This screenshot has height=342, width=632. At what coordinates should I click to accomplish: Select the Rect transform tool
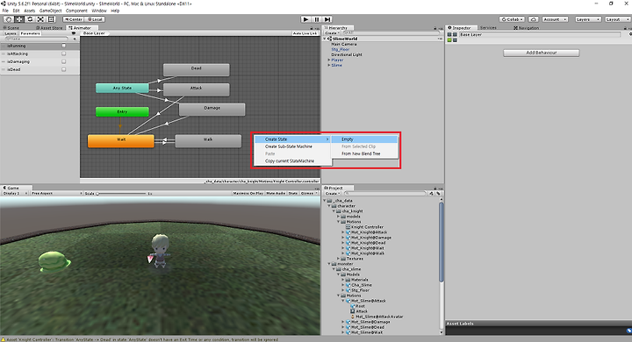pyautogui.click(x=51, y=19)
